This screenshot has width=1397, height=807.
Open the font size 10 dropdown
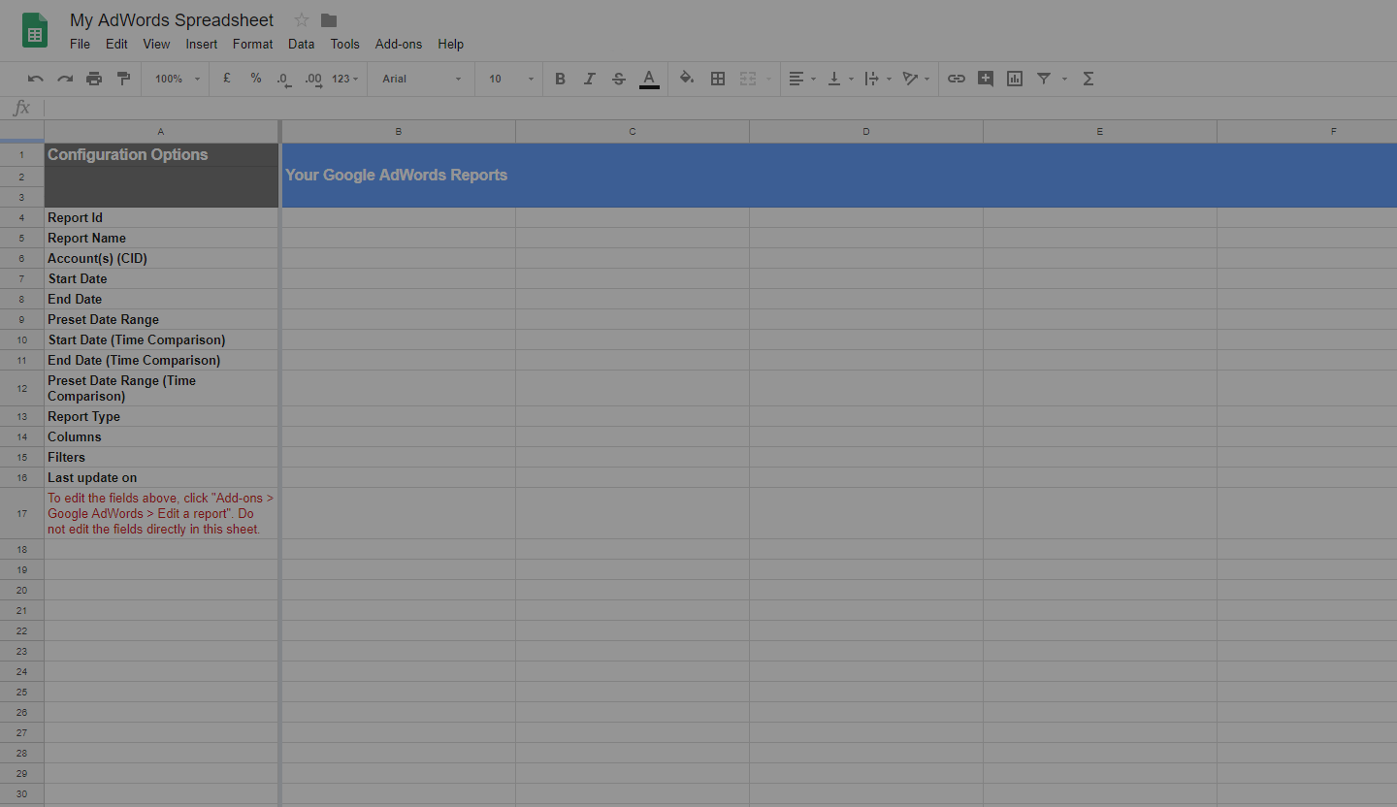pyautogui.click(x=511, y=79)
